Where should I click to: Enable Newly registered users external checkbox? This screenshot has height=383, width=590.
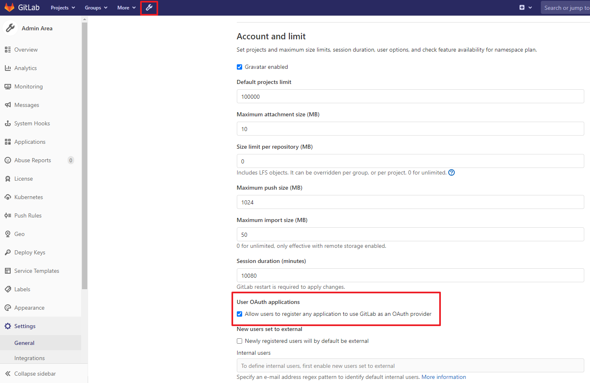[239, 341]
